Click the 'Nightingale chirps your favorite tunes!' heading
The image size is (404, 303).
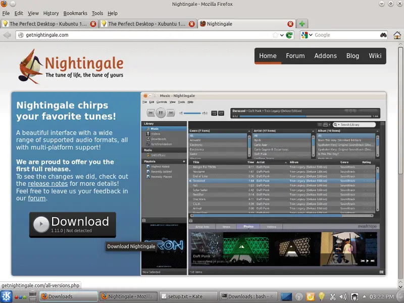(66, 111)
